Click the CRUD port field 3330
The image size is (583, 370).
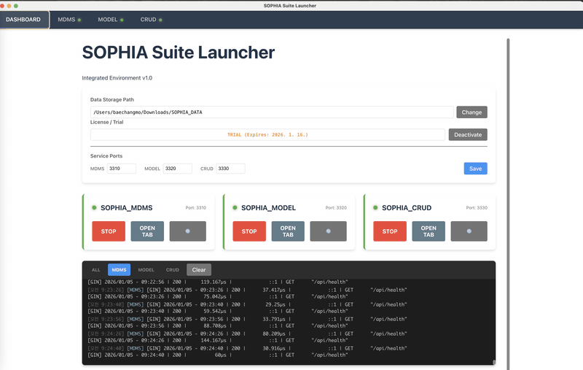pos(230,169)
